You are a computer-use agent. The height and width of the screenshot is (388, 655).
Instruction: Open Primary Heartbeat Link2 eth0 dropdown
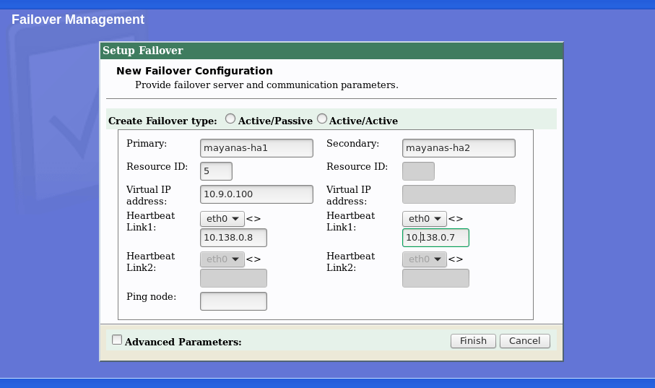coord(222,259)
